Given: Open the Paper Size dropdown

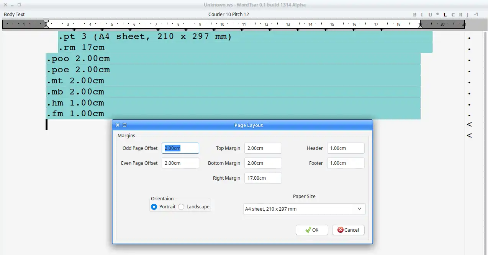Looking at the screenshot, I should tap(305, 209).
